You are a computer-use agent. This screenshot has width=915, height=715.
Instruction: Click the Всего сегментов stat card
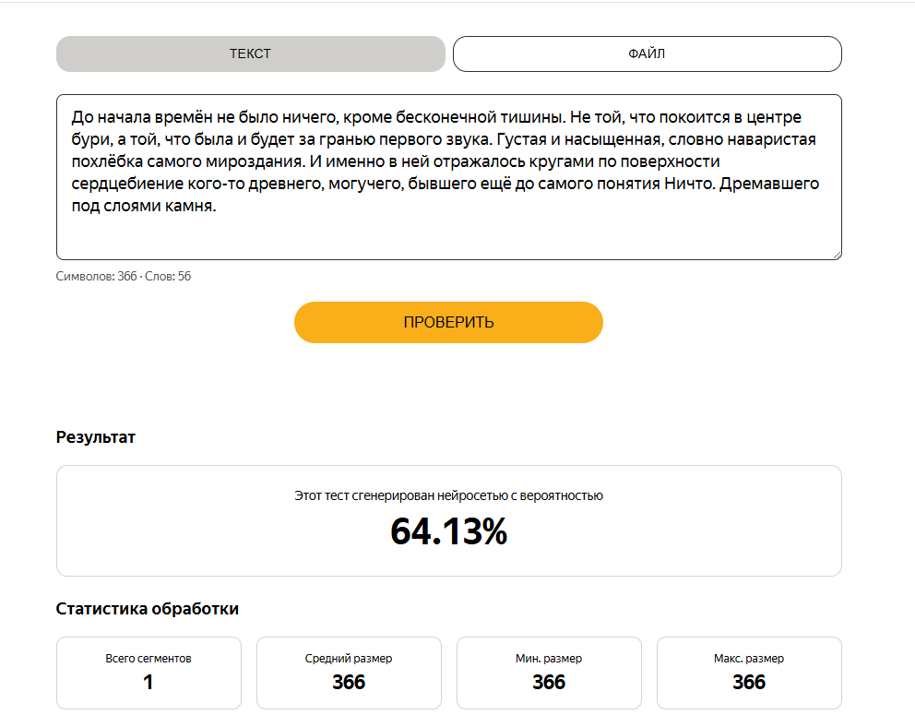[x=149, y=673]
